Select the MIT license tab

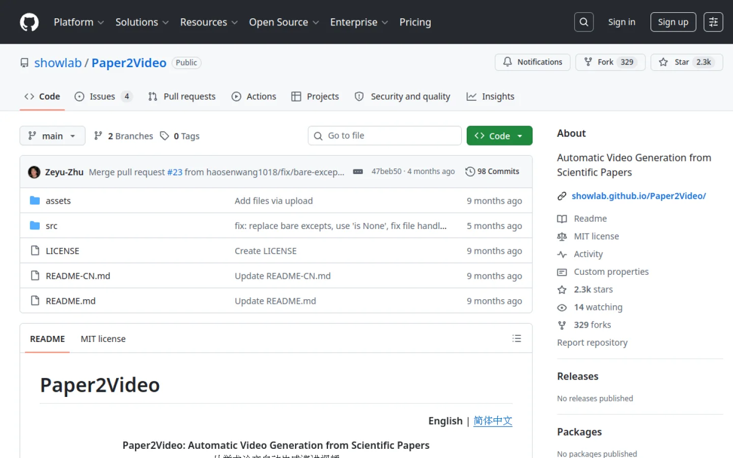point(103,339)
